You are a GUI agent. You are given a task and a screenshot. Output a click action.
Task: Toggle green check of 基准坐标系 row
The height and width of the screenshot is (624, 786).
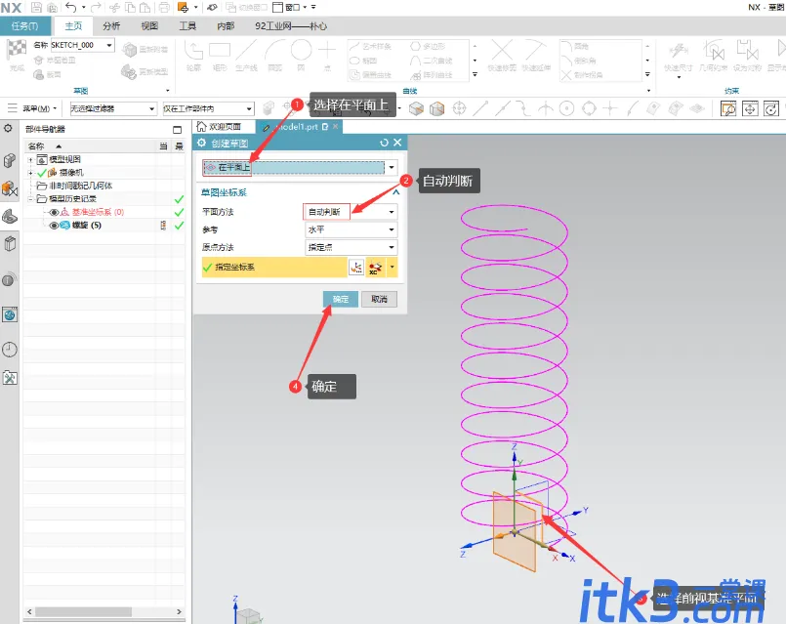(179, 213)
